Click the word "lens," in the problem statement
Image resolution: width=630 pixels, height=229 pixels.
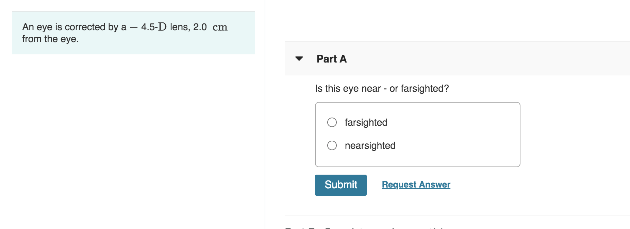point(180,27)
